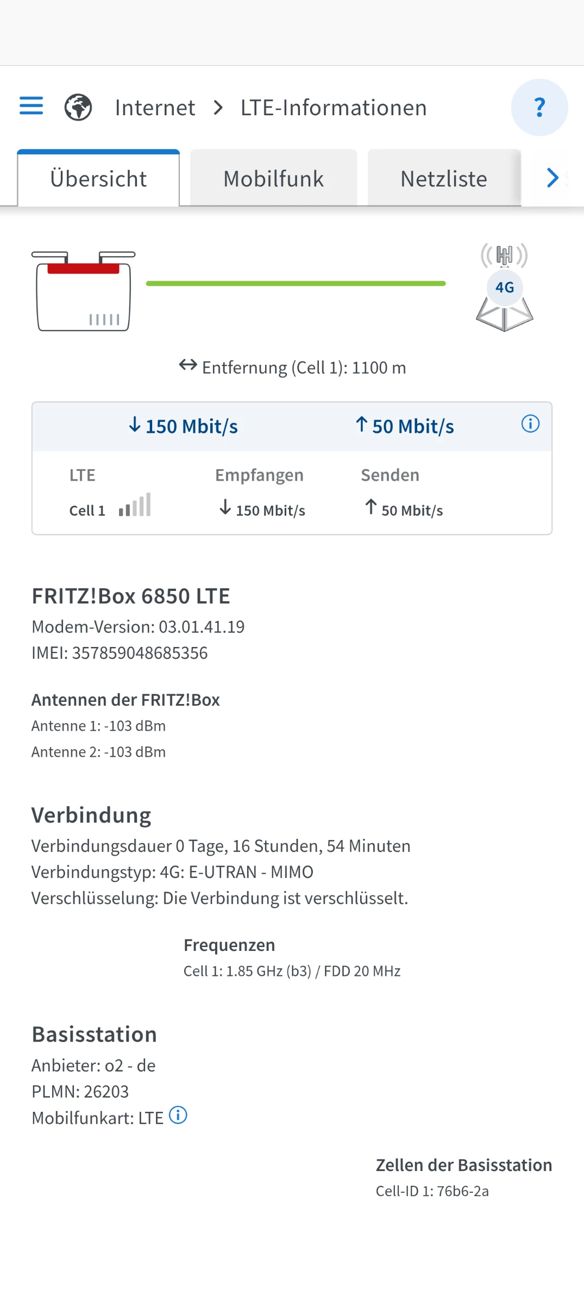Click LTE-Informationen breadcrumb title
The height and width of the screenshot is (1301, 584).
(x=333, y=108)
